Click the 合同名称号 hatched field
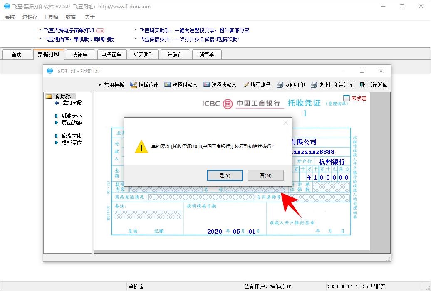The width and height of the screenshot is (431, 291). (320, 197)
